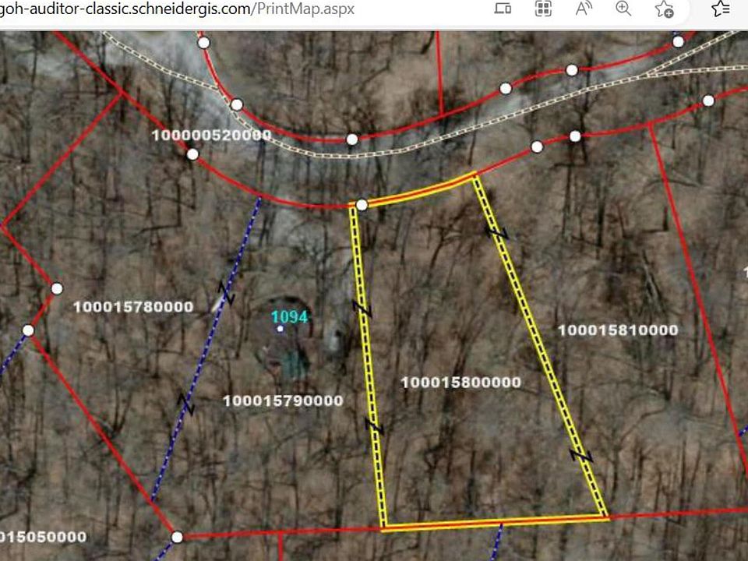Click the partial parcel label ending 015050000
The image size is (748, 561).
click(x=43, y=537)
